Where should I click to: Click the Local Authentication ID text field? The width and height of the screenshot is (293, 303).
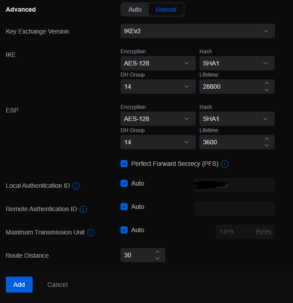pyautogui.click(x=234, y=185)
